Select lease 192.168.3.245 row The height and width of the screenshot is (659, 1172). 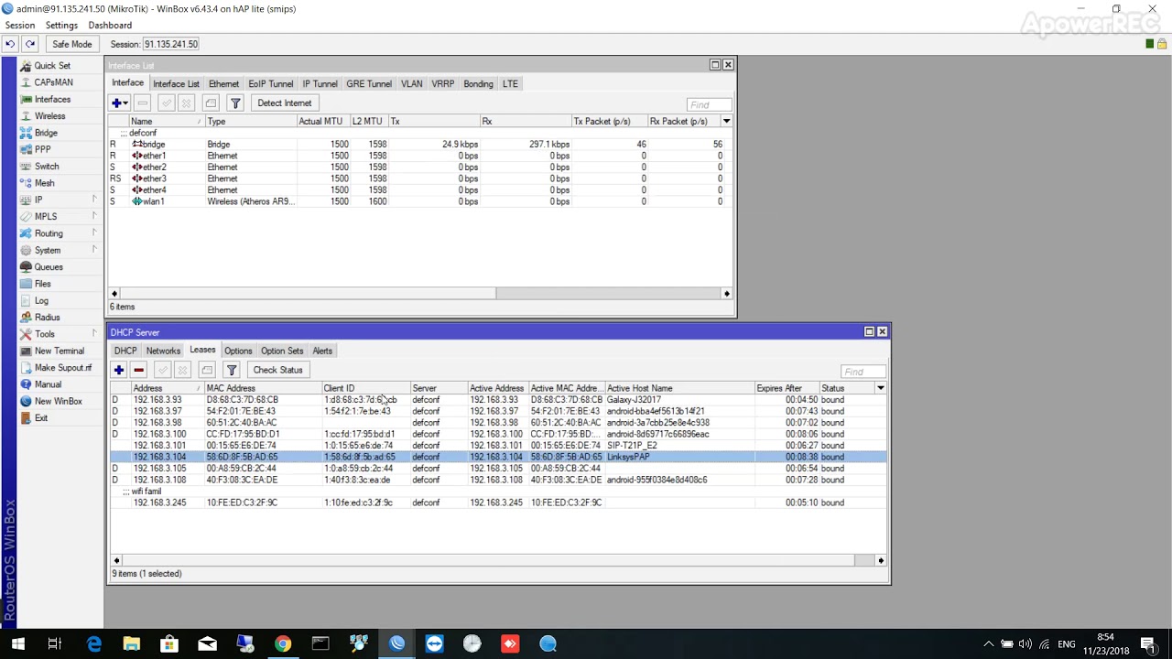(x=498, y=502)
